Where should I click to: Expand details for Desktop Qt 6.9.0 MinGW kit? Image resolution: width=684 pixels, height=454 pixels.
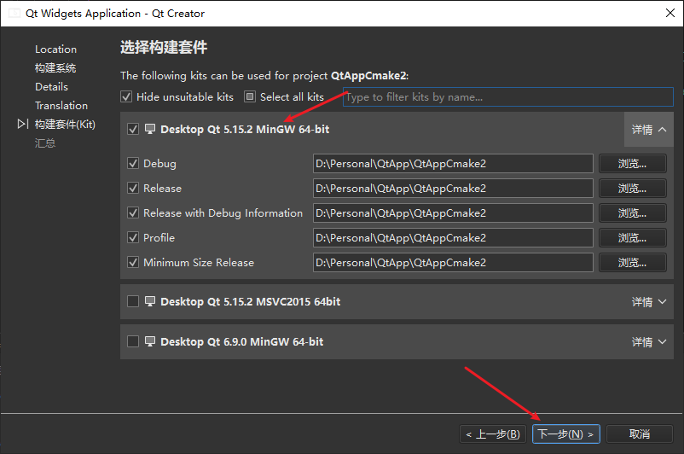(x=649, y=342)
